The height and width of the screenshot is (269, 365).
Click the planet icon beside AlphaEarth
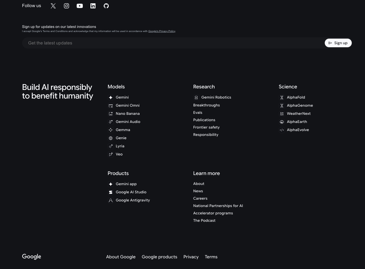(x=282, y=122)
